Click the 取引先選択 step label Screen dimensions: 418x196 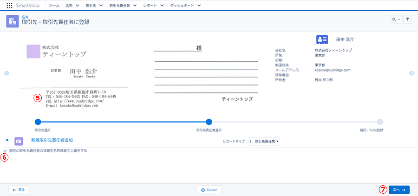pyautogui.click(x=43, y=131)
